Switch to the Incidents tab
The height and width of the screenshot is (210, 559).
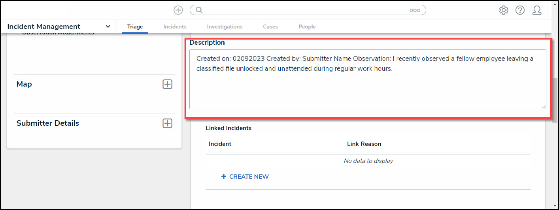175,27
